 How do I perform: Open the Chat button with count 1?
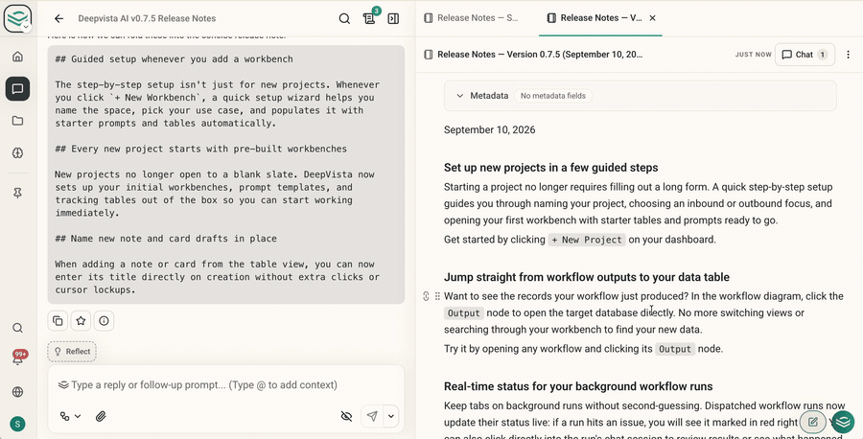click(805, 55)
